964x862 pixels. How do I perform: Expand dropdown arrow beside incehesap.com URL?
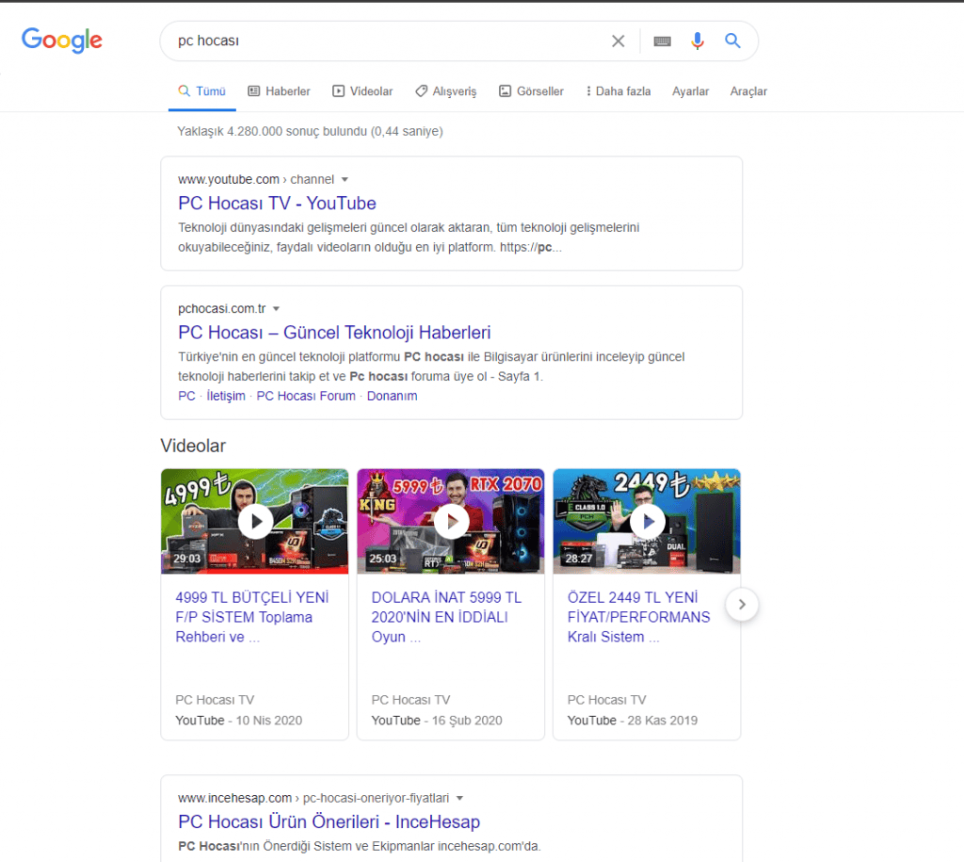coord(460,798)
